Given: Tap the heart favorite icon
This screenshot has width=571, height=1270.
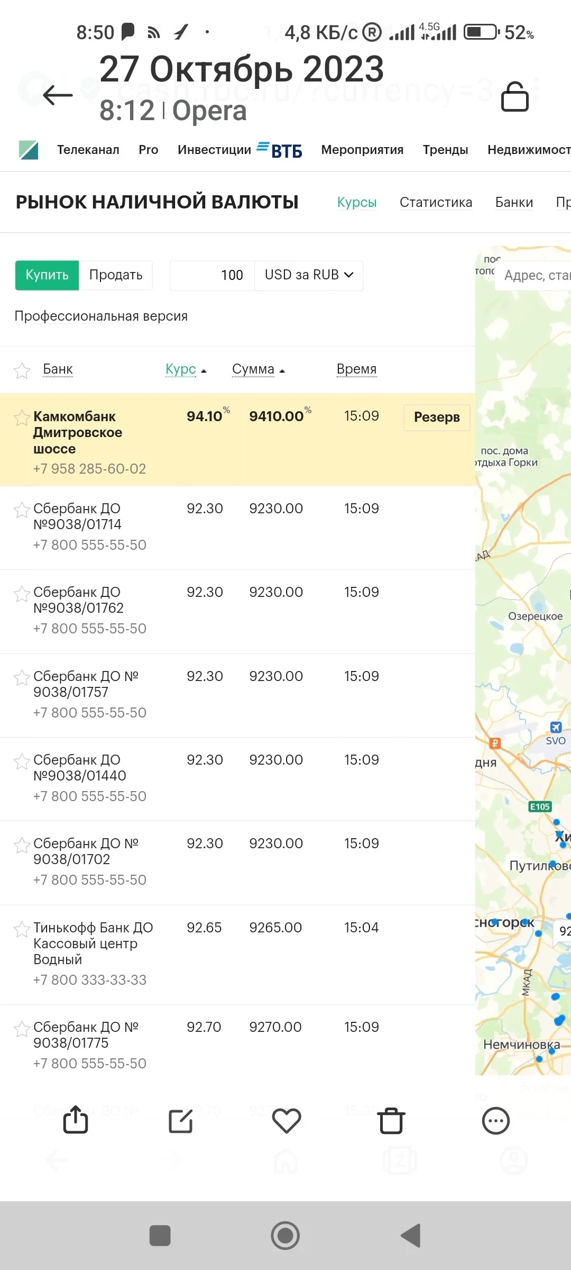Looking at the screenshot, I should tap(287, 1121).
